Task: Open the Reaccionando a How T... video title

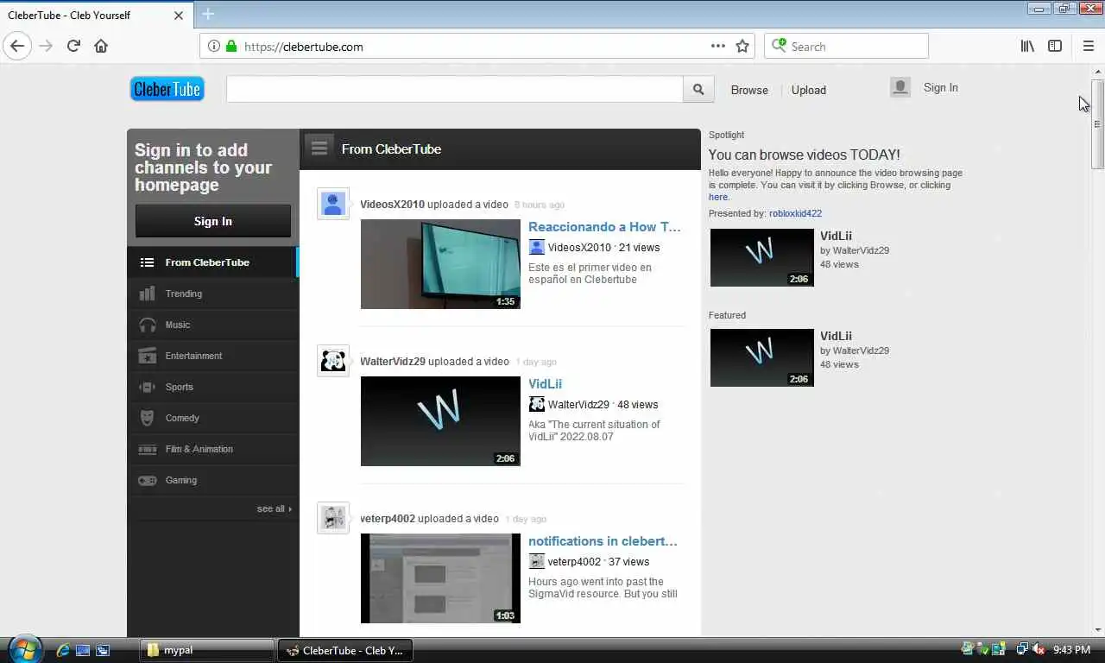Action: [604, 226]
